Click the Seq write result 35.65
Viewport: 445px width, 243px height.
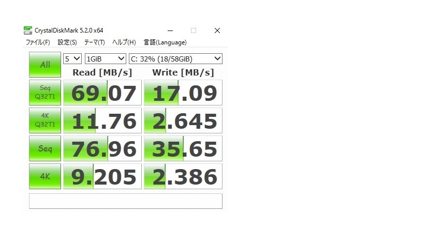coord(183,148)
